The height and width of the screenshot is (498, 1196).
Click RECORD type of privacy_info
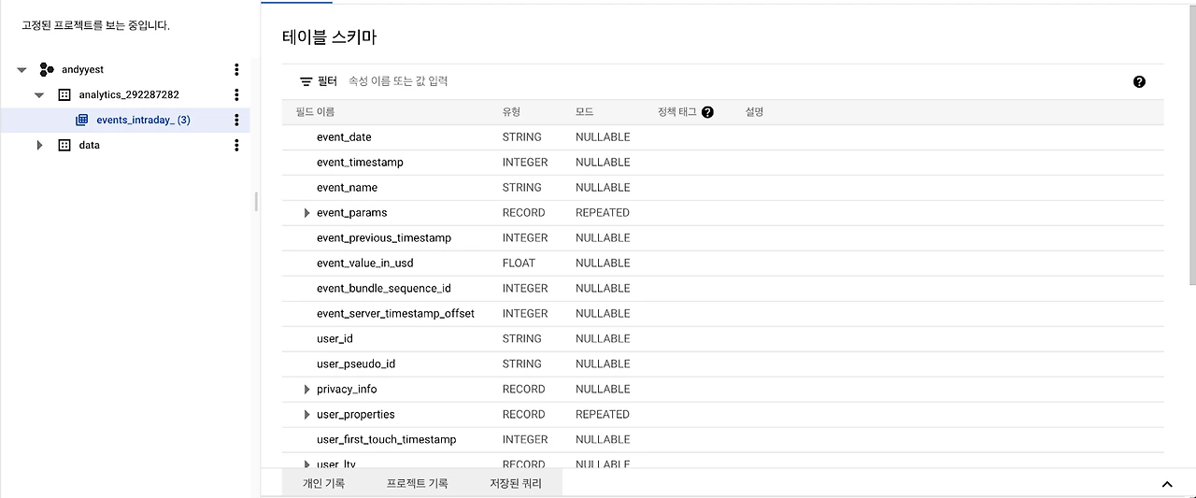coord(523,390)
